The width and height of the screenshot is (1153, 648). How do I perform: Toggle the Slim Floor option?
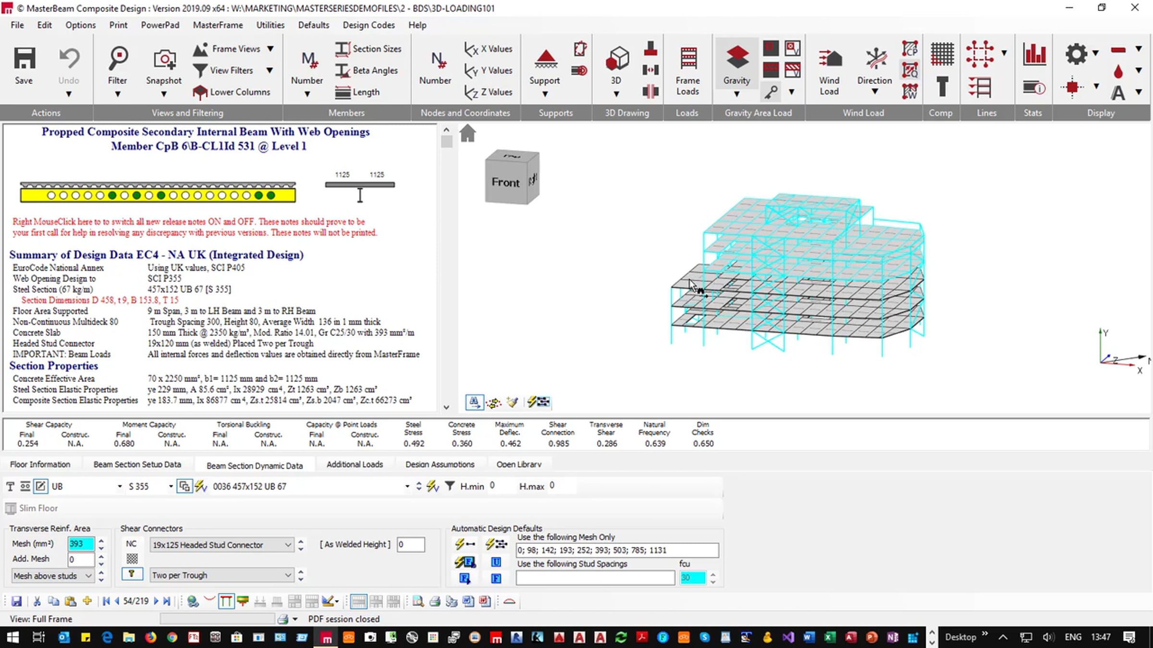[31, 508]
